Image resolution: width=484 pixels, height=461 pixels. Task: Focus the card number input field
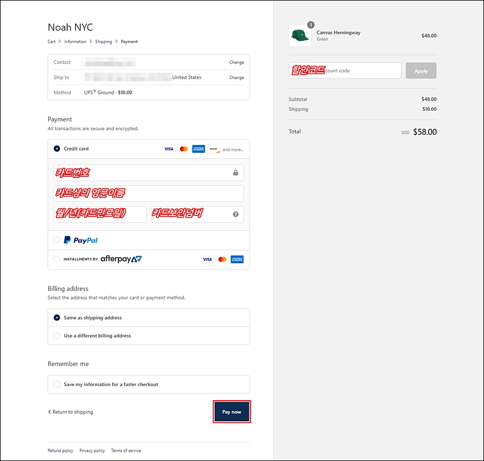pos(149,173)
